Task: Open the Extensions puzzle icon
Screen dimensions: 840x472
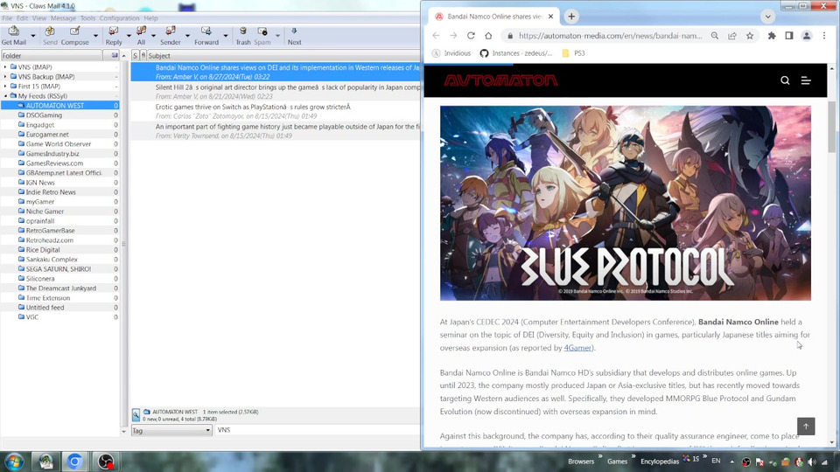Action: coord(772,36)
